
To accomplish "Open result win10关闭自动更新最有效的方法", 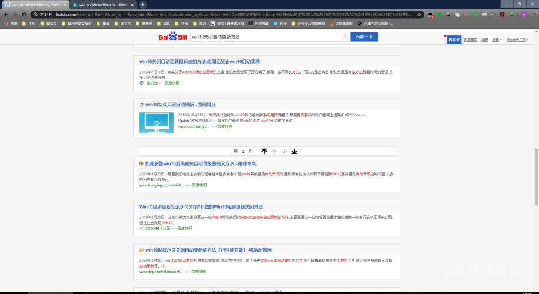I will coord(199,62).
